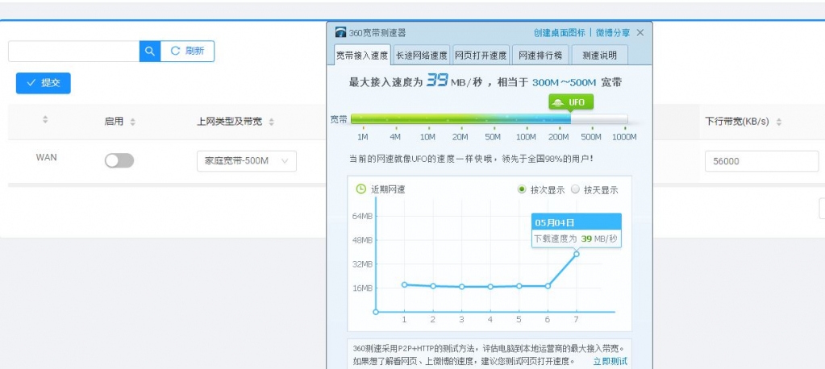Open 网速排行榜 tab

[540, 56]
